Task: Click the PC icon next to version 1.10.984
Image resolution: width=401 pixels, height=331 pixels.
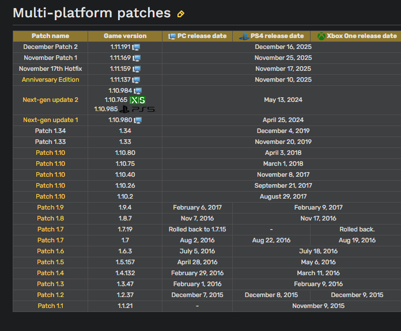Action: (138, 91)
